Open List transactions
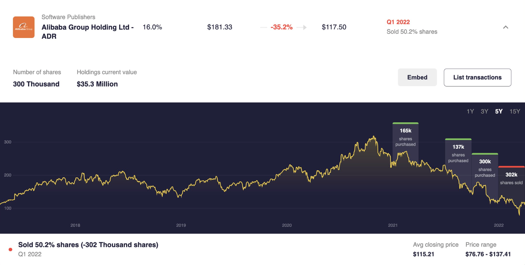Image resolution: width=525 pixels, height=265 pixels. click(477, 77)
